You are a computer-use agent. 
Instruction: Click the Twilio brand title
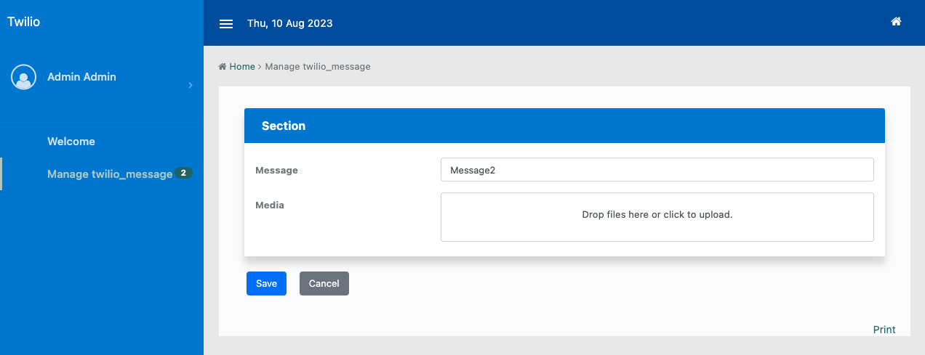click(24, 22)
